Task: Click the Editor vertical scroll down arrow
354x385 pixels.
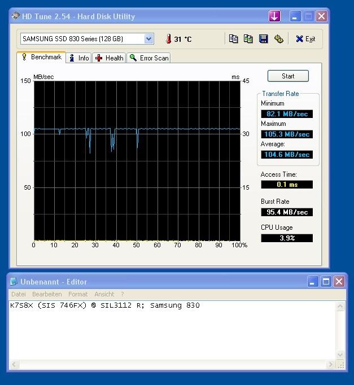Action: pyautogui.click(x=340, y=355)
